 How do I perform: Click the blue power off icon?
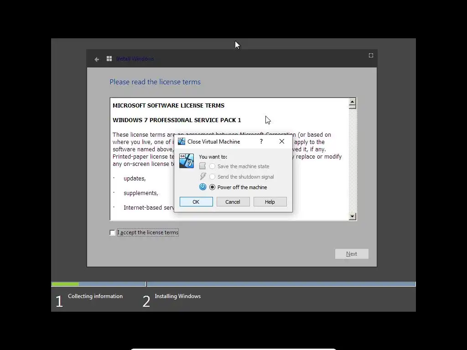tap(203, 187)
